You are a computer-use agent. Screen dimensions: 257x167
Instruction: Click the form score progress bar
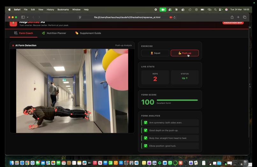click(x=177, y=100)
